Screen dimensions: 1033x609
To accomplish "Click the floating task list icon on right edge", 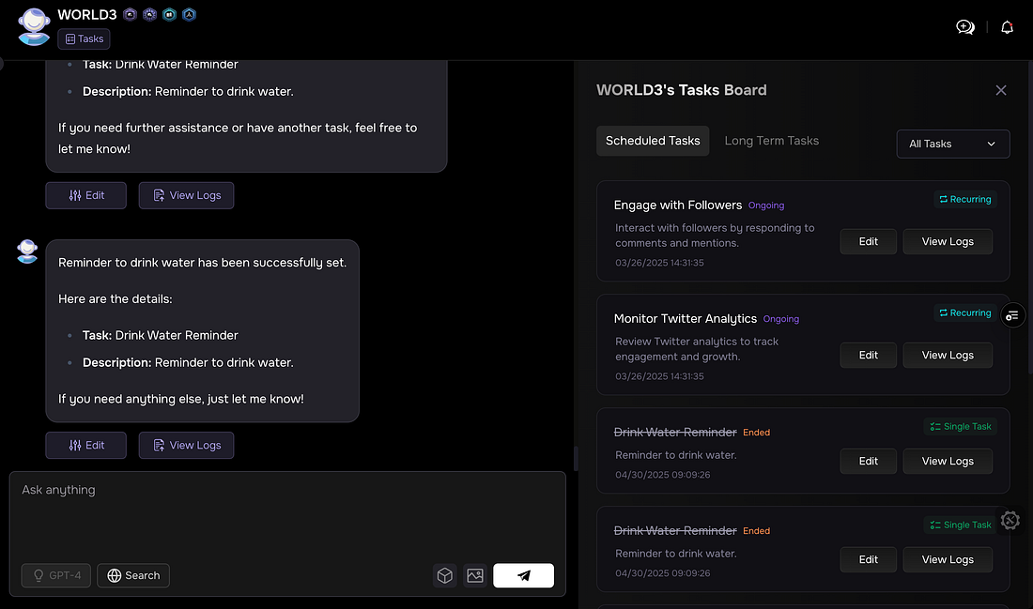I will tap(1011, 315).
